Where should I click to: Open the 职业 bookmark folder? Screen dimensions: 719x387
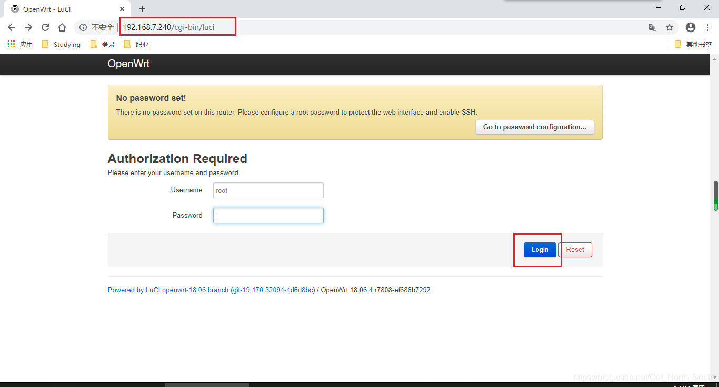[x=136, y=44]
